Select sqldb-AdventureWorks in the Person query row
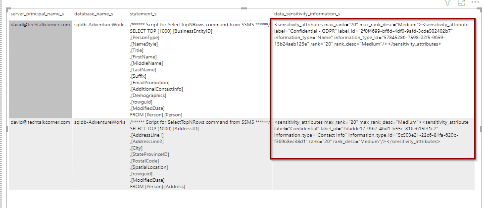 (x=100, y=69)
